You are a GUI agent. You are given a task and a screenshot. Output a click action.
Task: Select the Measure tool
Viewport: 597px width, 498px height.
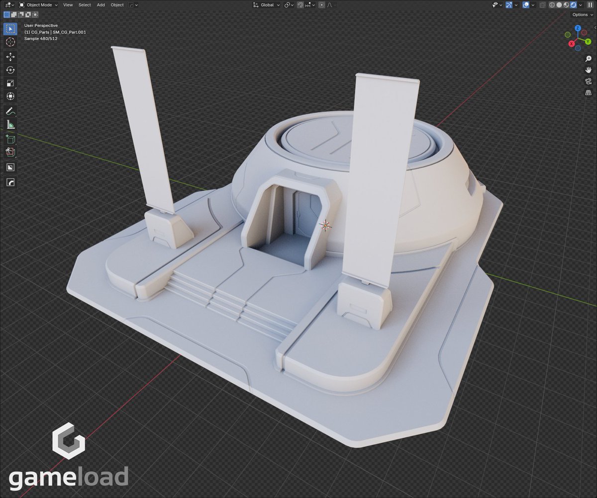coord(10,125)
